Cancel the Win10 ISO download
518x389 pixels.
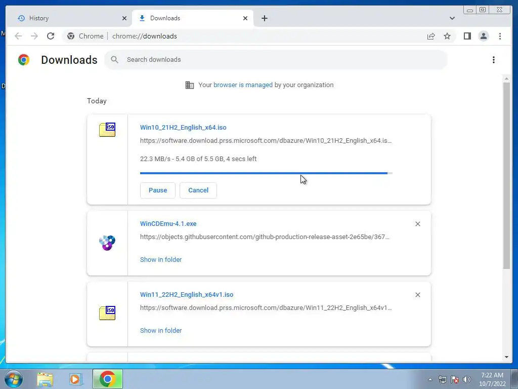198,190
